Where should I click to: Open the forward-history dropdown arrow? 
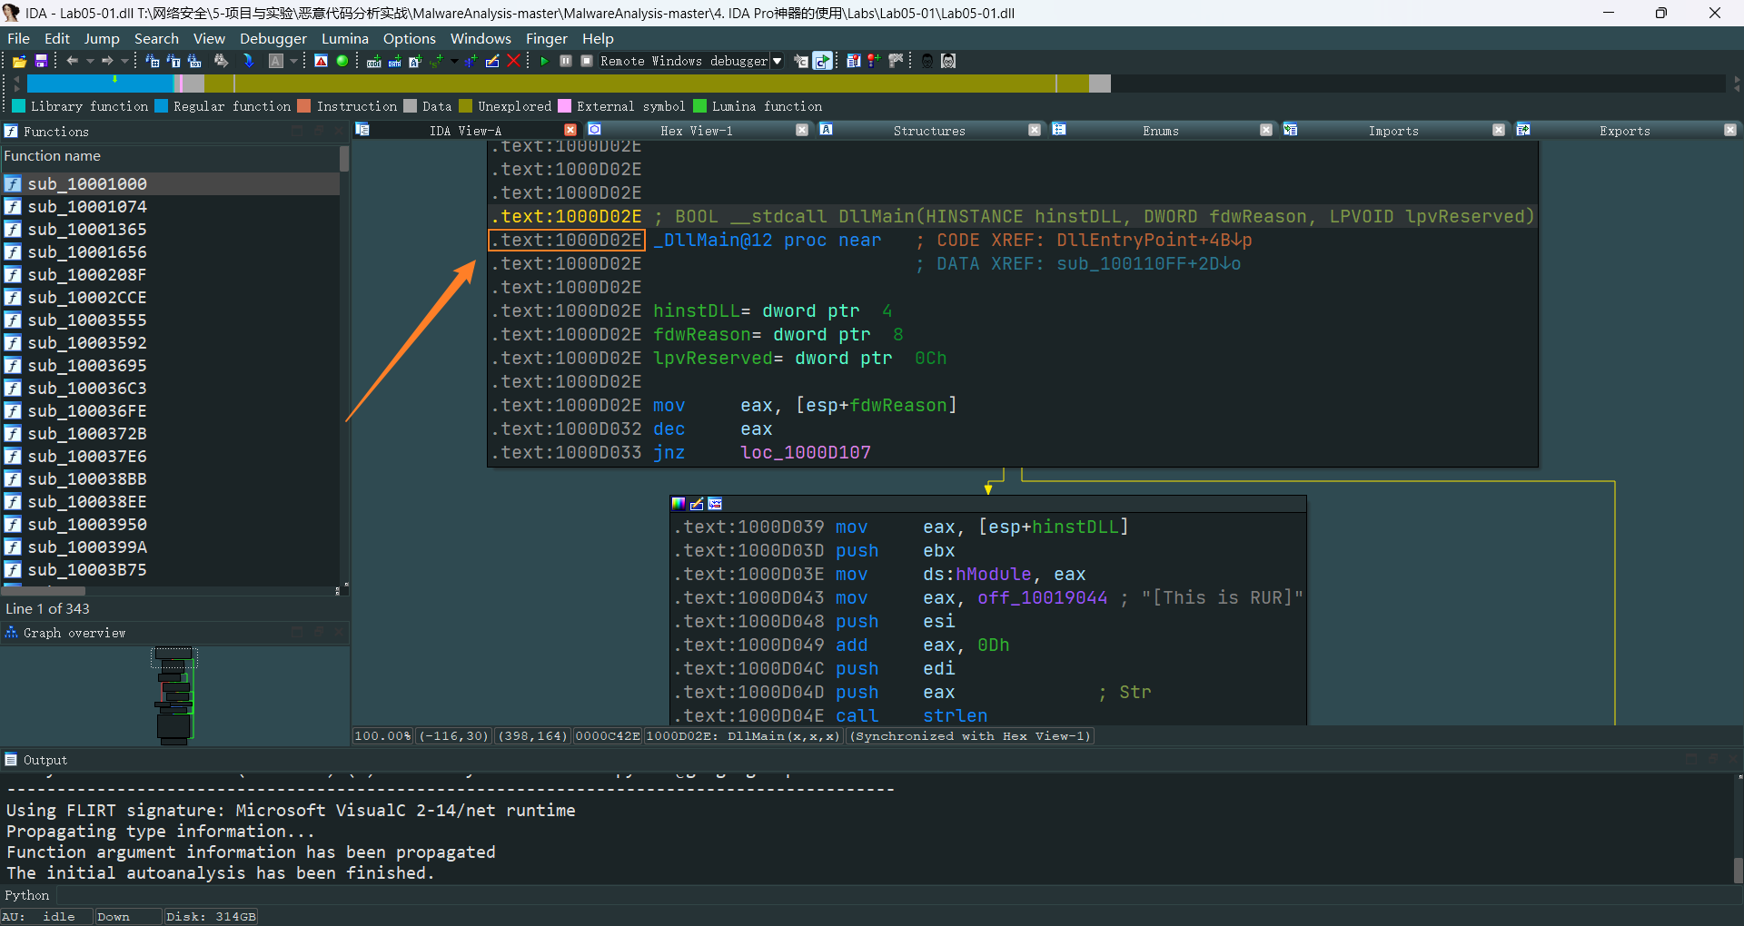coord(124,61)
